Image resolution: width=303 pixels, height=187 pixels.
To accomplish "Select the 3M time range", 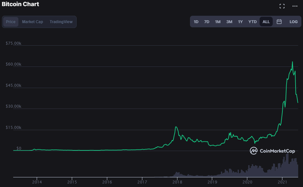I will click(229, 22).
